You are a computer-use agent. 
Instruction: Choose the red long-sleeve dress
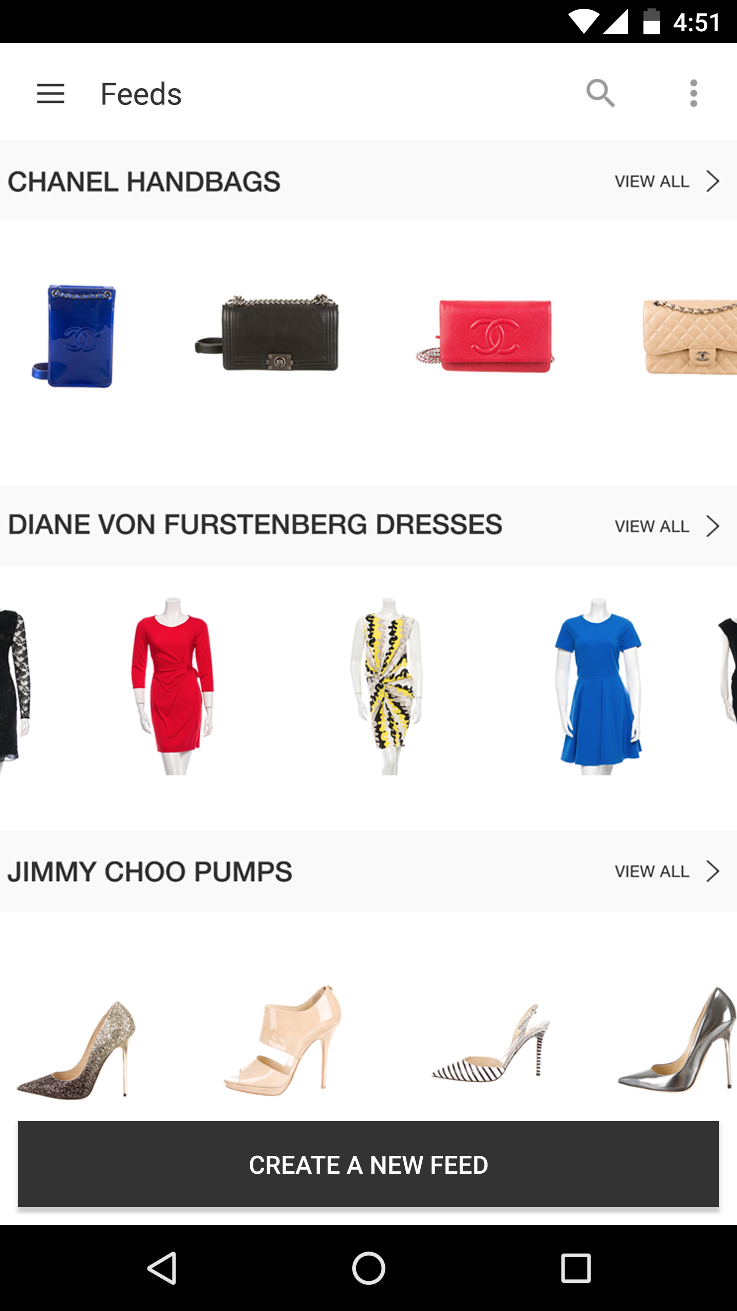[x=173, y=686]
